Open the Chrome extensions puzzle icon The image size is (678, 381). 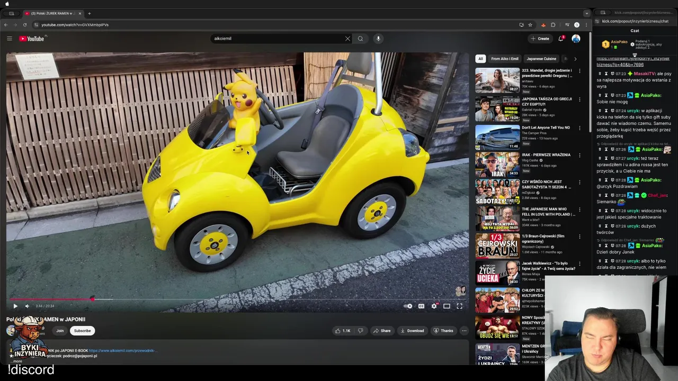553,25
